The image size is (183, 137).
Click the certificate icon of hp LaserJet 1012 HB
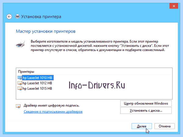tap(20, 83)
